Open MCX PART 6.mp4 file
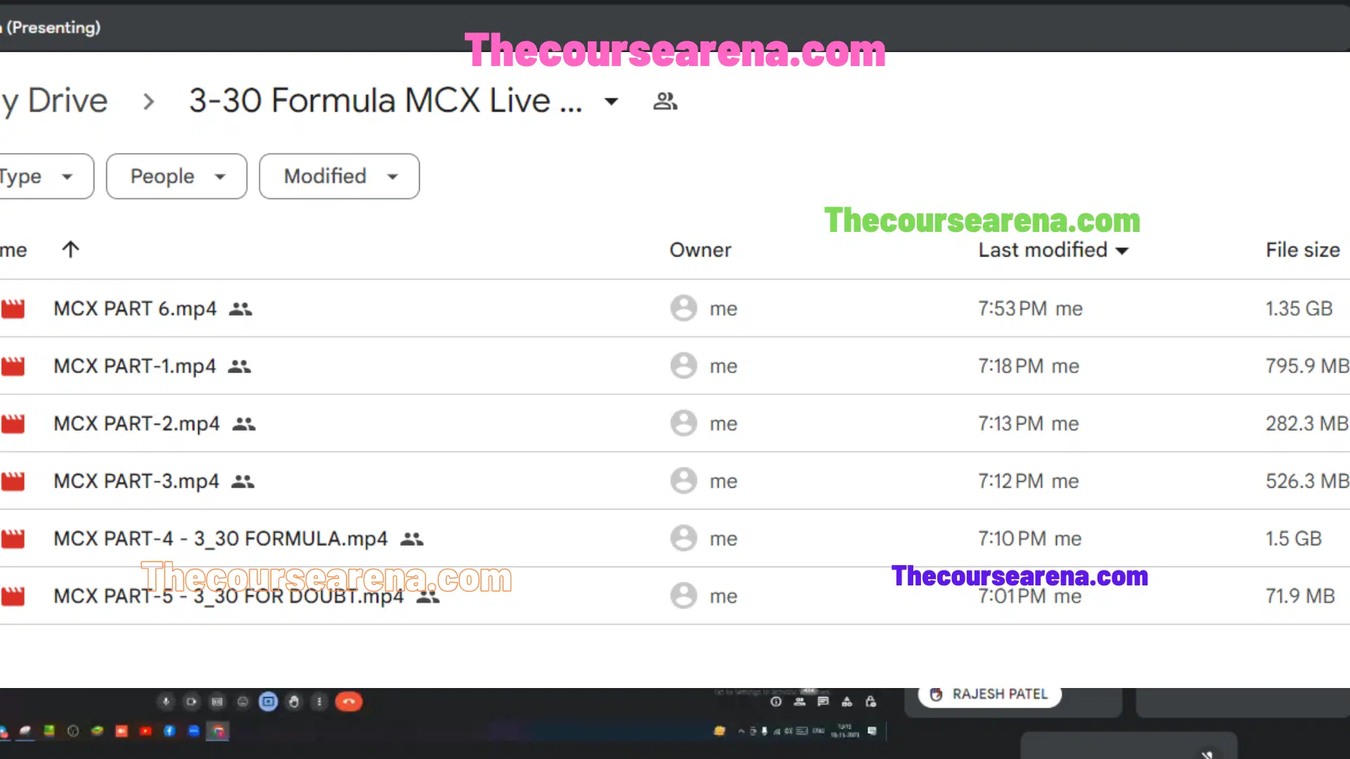The image size is (1350, 759). 134,308
